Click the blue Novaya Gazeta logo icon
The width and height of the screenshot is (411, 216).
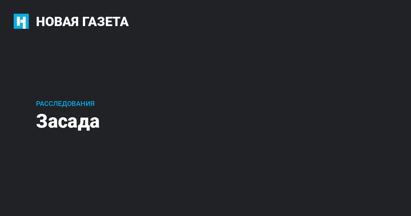(x=21, y=21)
